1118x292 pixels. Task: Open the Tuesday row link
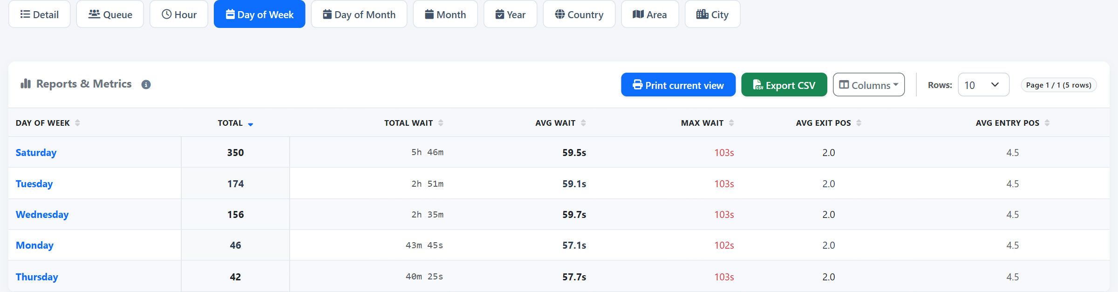[34, 183]
